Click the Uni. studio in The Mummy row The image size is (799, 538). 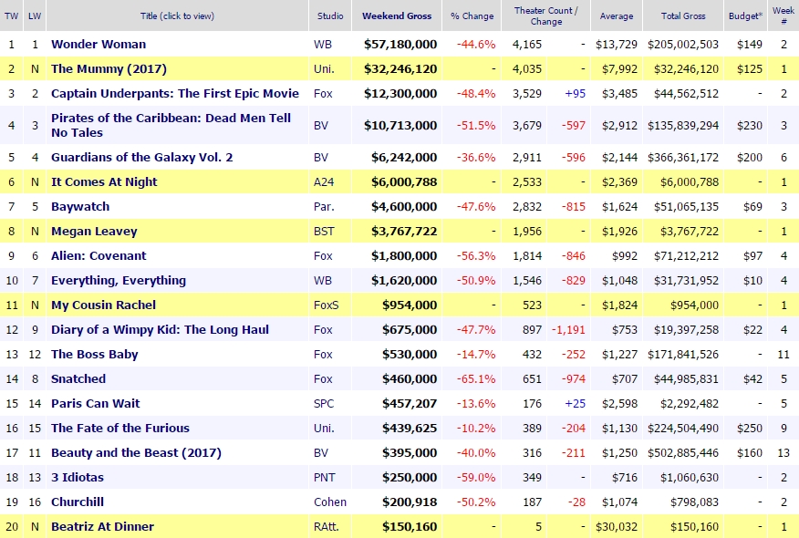pos(324,68)
